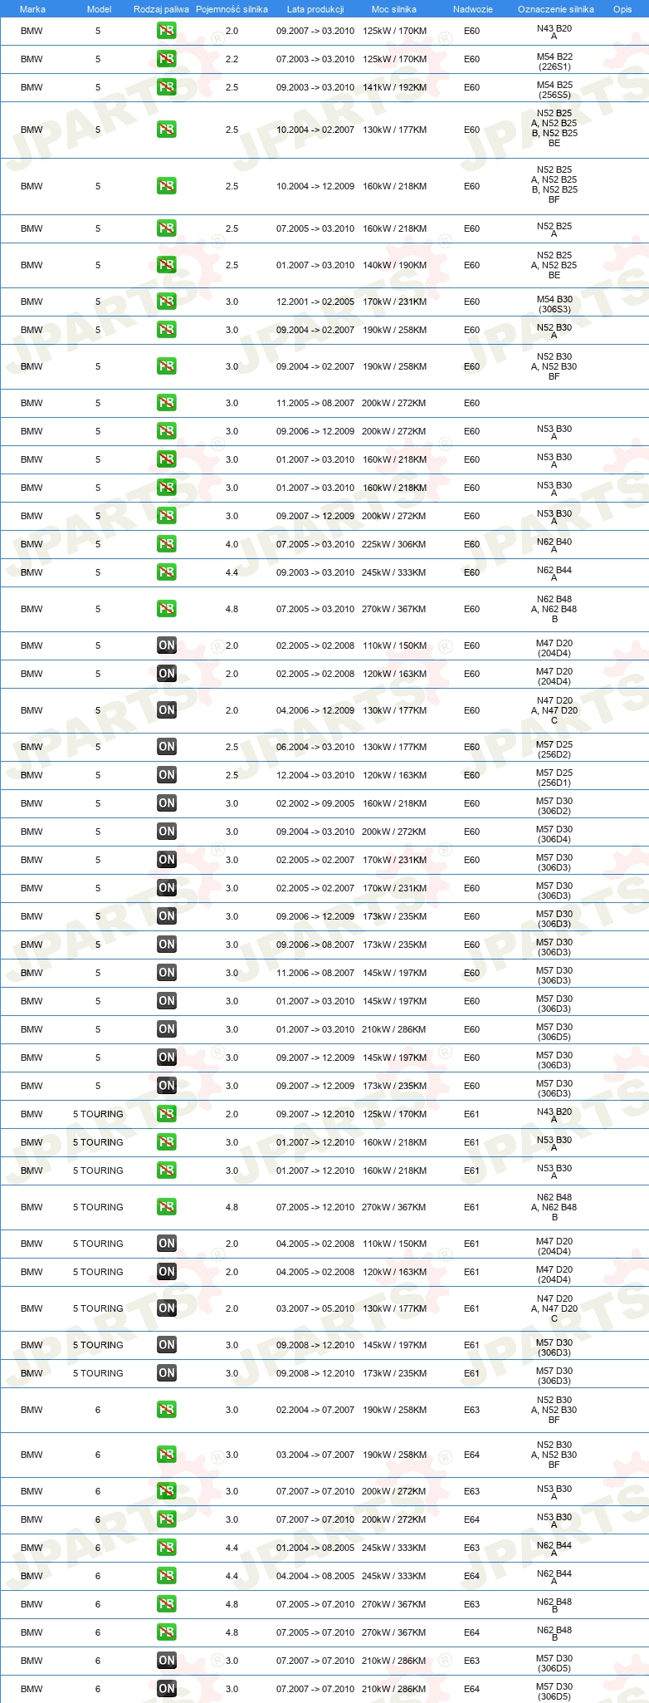Select power value 140kW / 190KM
The height and width of the screenshot is (1703, 649).
(394, 266)
